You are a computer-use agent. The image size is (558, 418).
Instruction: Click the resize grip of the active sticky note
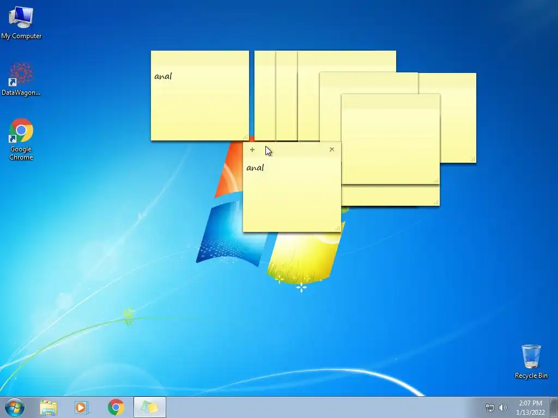(338, 229)
